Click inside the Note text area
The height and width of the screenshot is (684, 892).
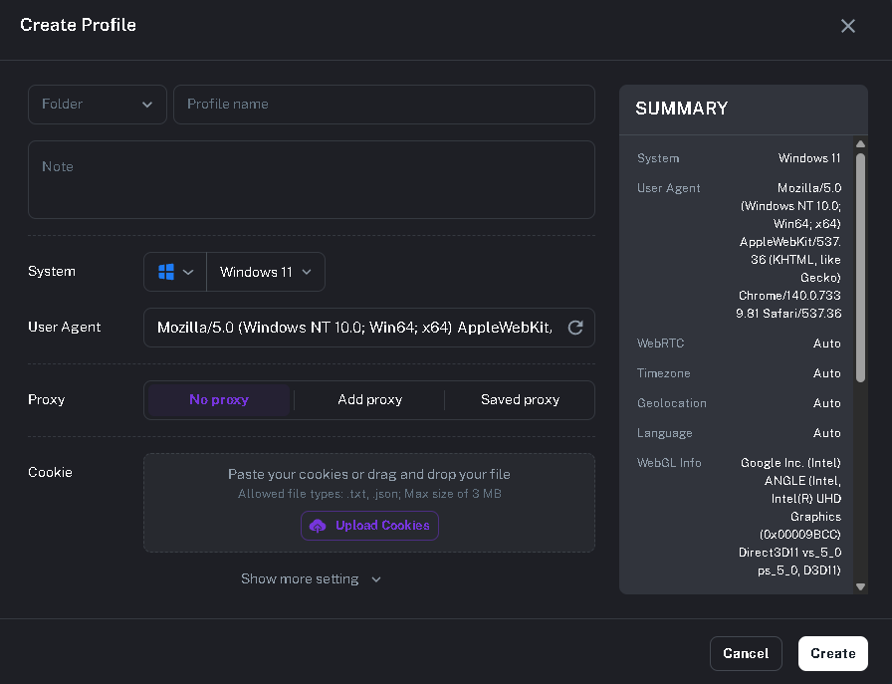tap(311, 179)
